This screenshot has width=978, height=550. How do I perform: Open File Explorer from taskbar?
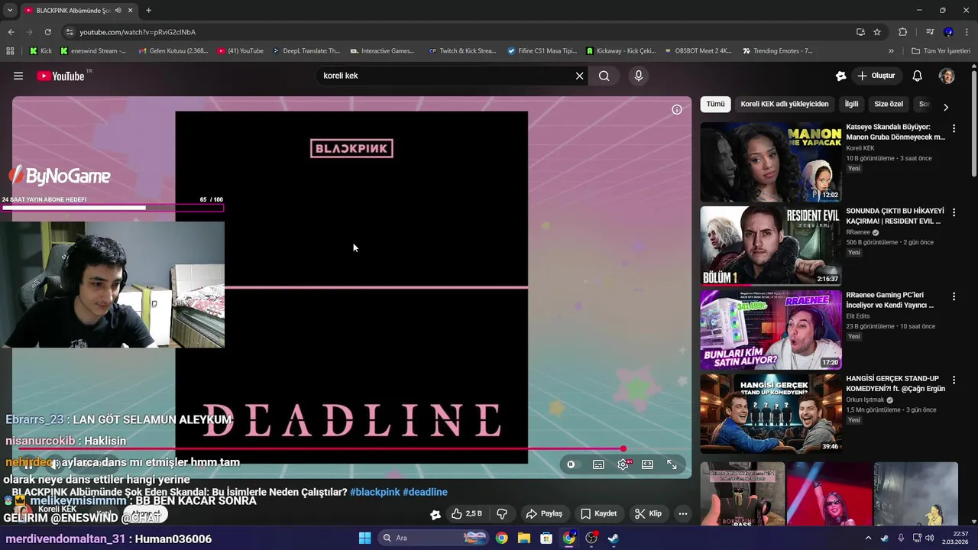524,538
